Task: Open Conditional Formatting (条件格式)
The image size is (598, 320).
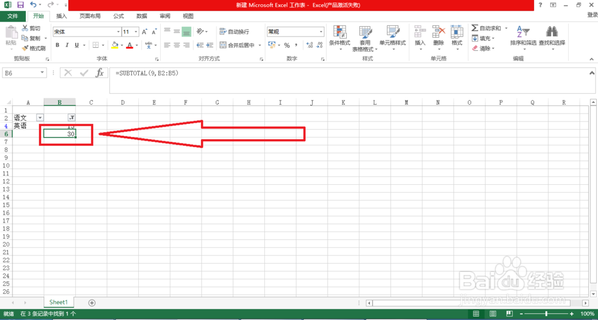Action: tap(340, 38)
